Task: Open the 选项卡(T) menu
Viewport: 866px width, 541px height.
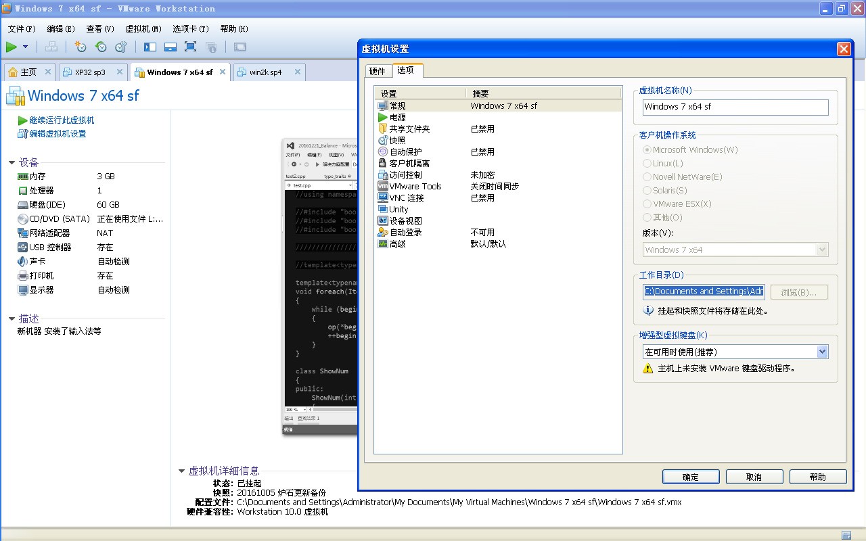Action: point(191,29)
